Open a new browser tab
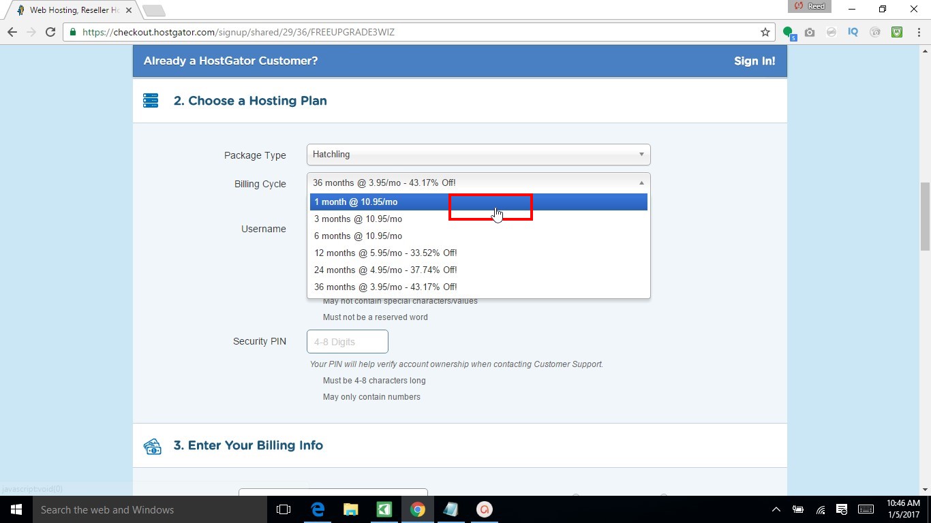This screenshot has width=931, height=523. (154, 10)
